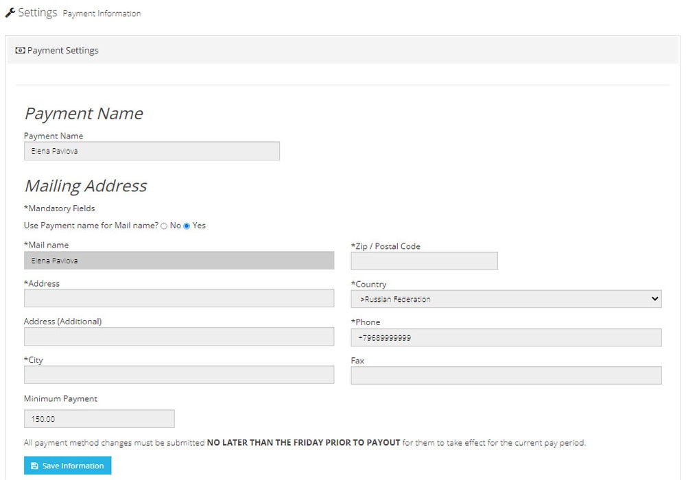686x480 pixels.
Task: Select the Address (Additional) text box
Action: click(x=179, y=337)
